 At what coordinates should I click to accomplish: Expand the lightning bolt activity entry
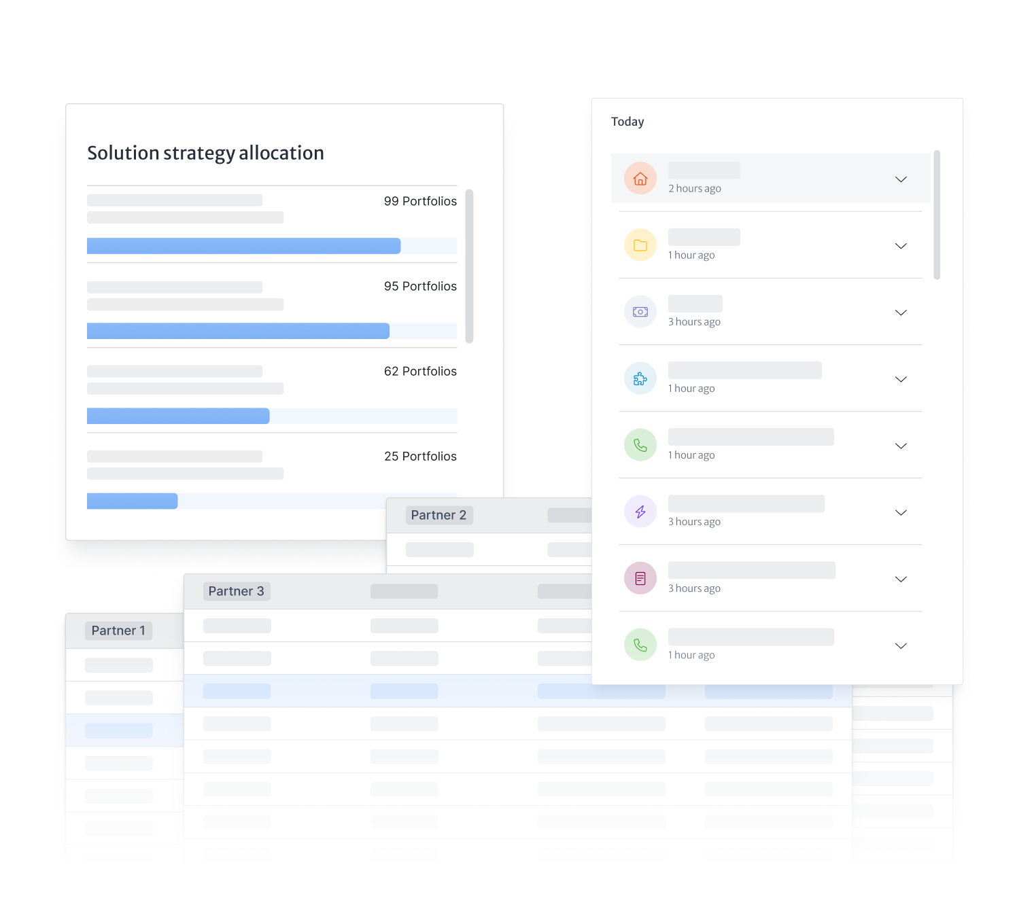(901, 512)
